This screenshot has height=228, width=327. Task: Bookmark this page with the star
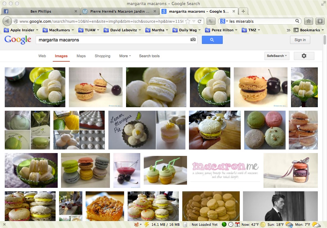point(188,21)
